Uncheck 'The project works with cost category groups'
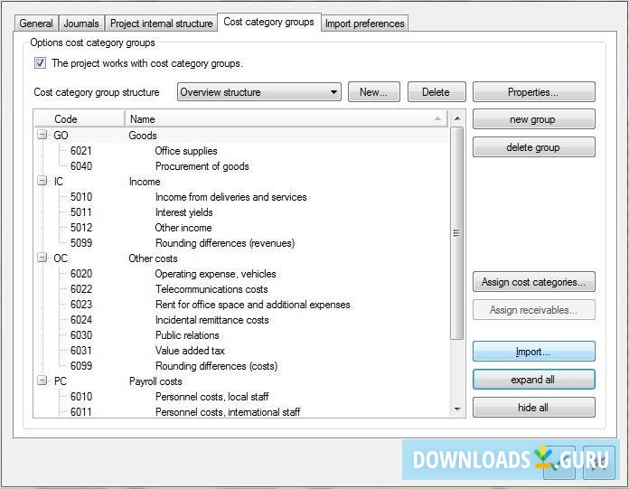The width and height of the screenshot is (629, 489). point(40,63)
